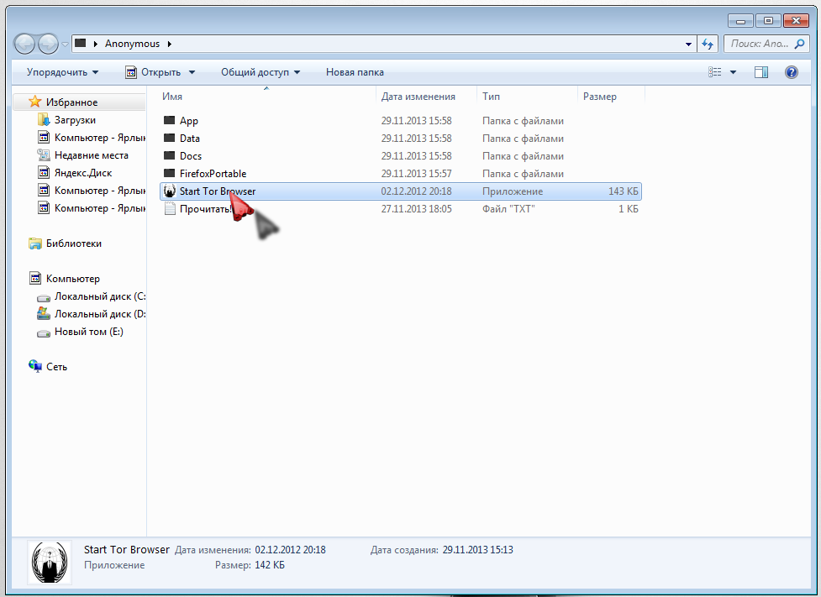Click the Docs row type Папка с файлами

tap(523, 156)
